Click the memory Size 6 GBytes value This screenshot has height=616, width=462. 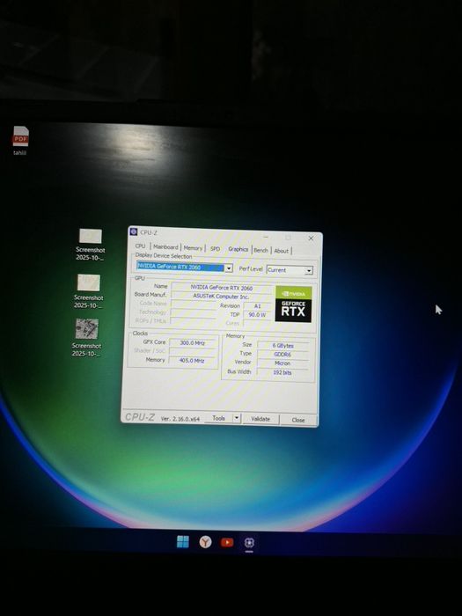282,346
